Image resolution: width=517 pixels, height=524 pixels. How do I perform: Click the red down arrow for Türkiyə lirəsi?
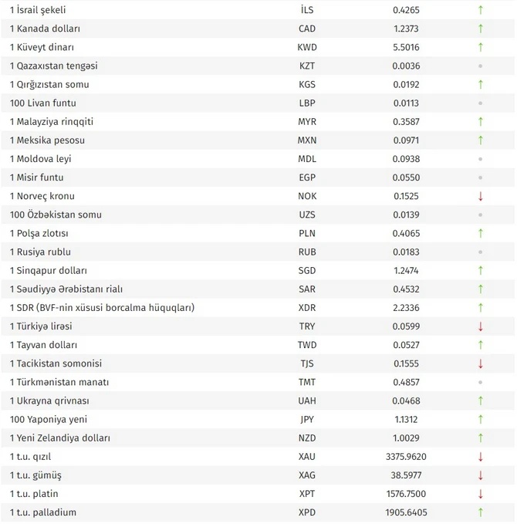coord(481,326)
